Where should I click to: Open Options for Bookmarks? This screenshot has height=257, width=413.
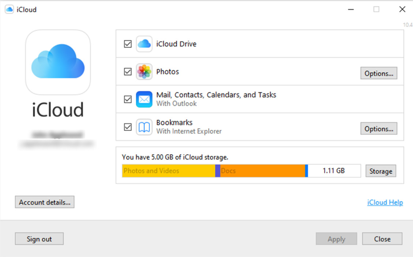(x=379, y=128)
